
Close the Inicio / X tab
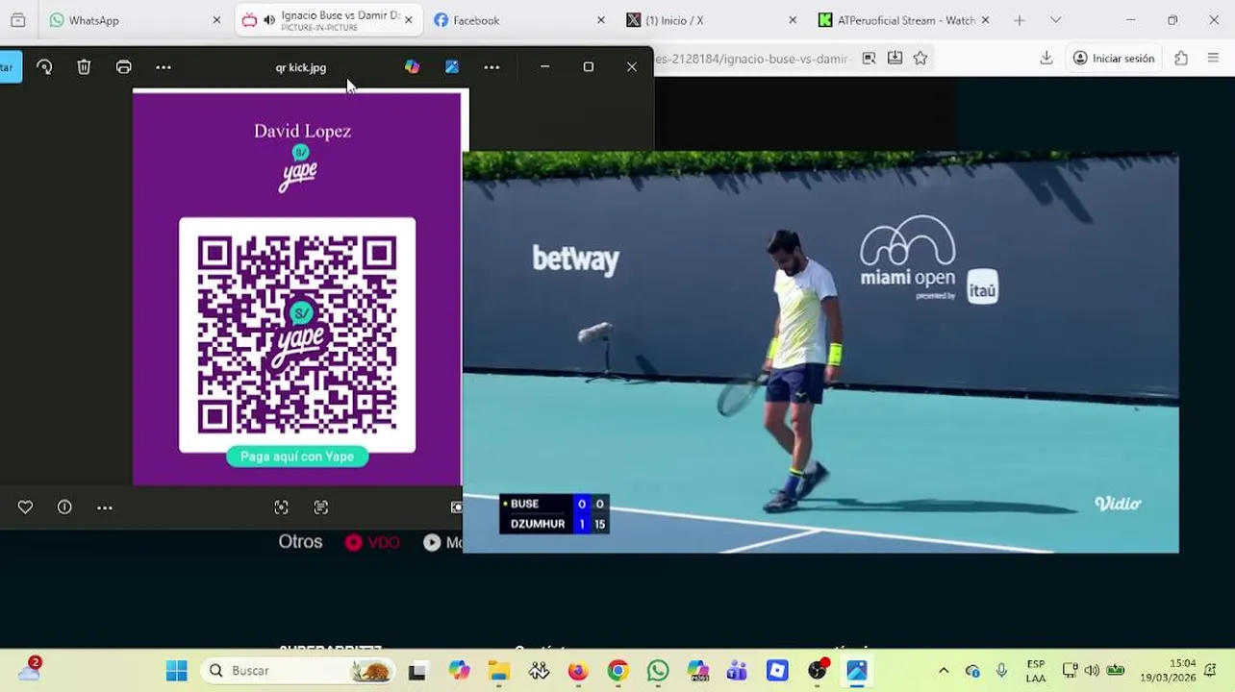tap(793, 20)
